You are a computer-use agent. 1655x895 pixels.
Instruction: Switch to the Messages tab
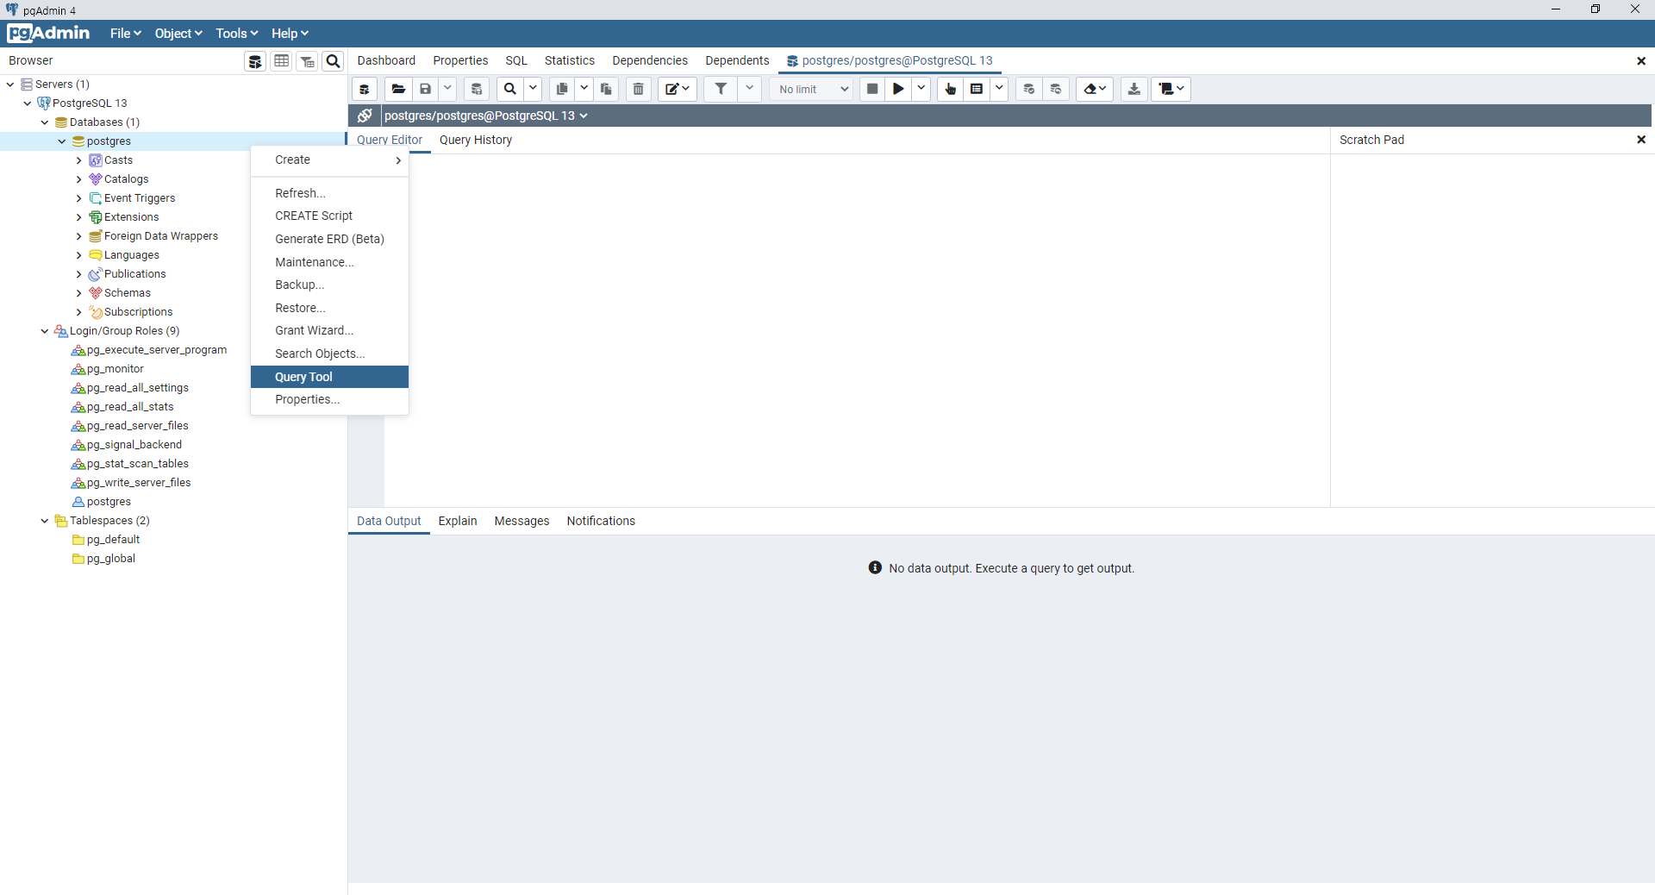tap(521, 521)
